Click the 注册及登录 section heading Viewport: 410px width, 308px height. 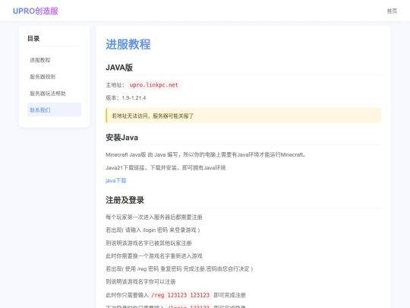click(125, 200)
